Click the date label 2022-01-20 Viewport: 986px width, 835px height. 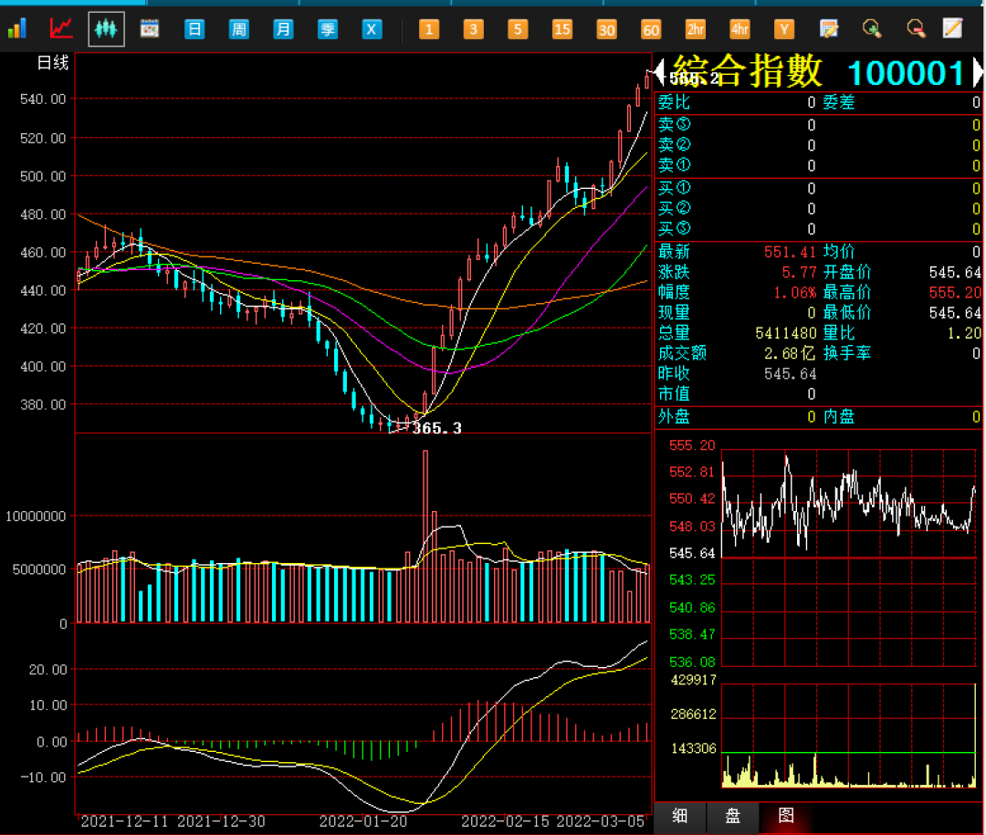(362, 821)
